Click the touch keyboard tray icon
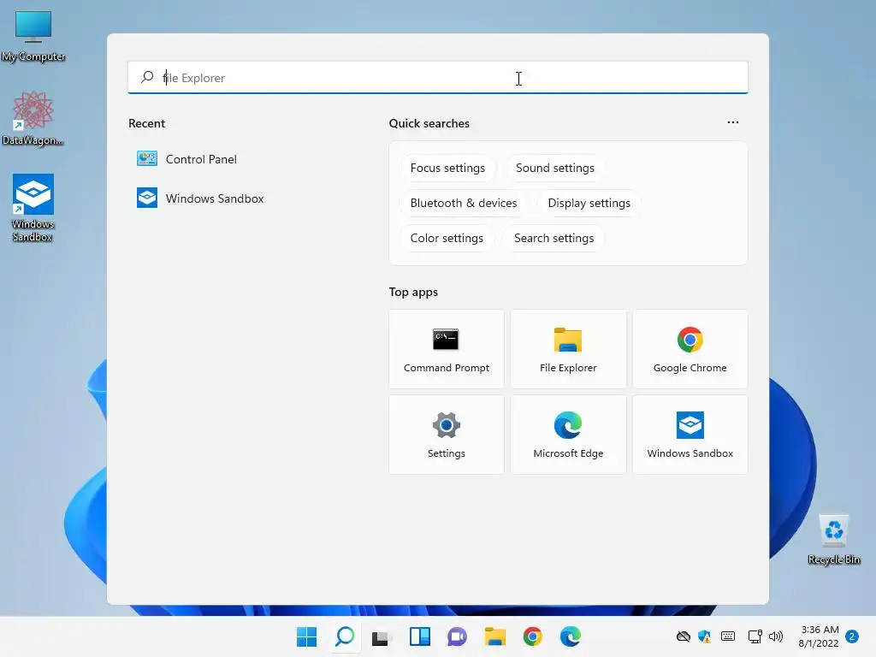This screenshot has width=876, height=657. click(728, 636)
